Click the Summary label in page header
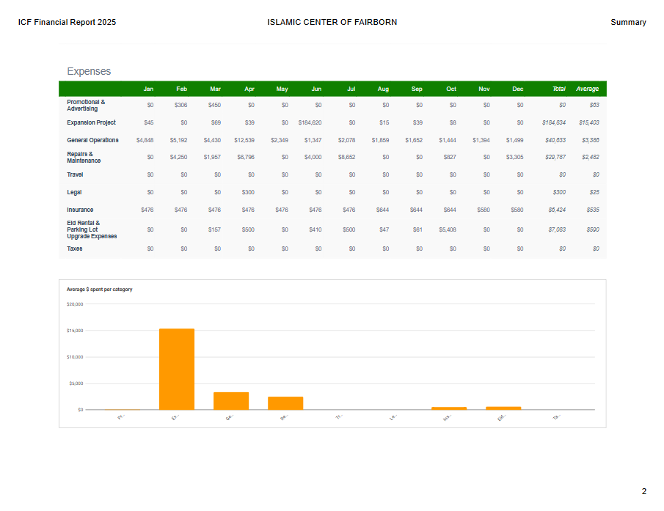The image size is (664, 511). (x=628, y=22)
